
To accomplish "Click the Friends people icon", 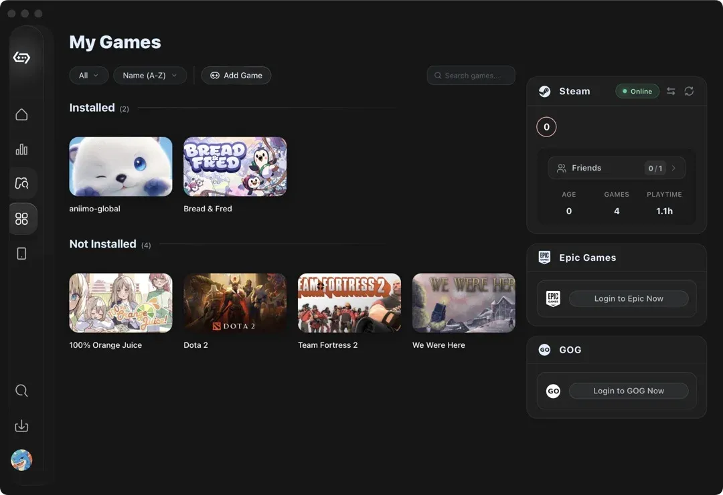I will tap(562, 168).
